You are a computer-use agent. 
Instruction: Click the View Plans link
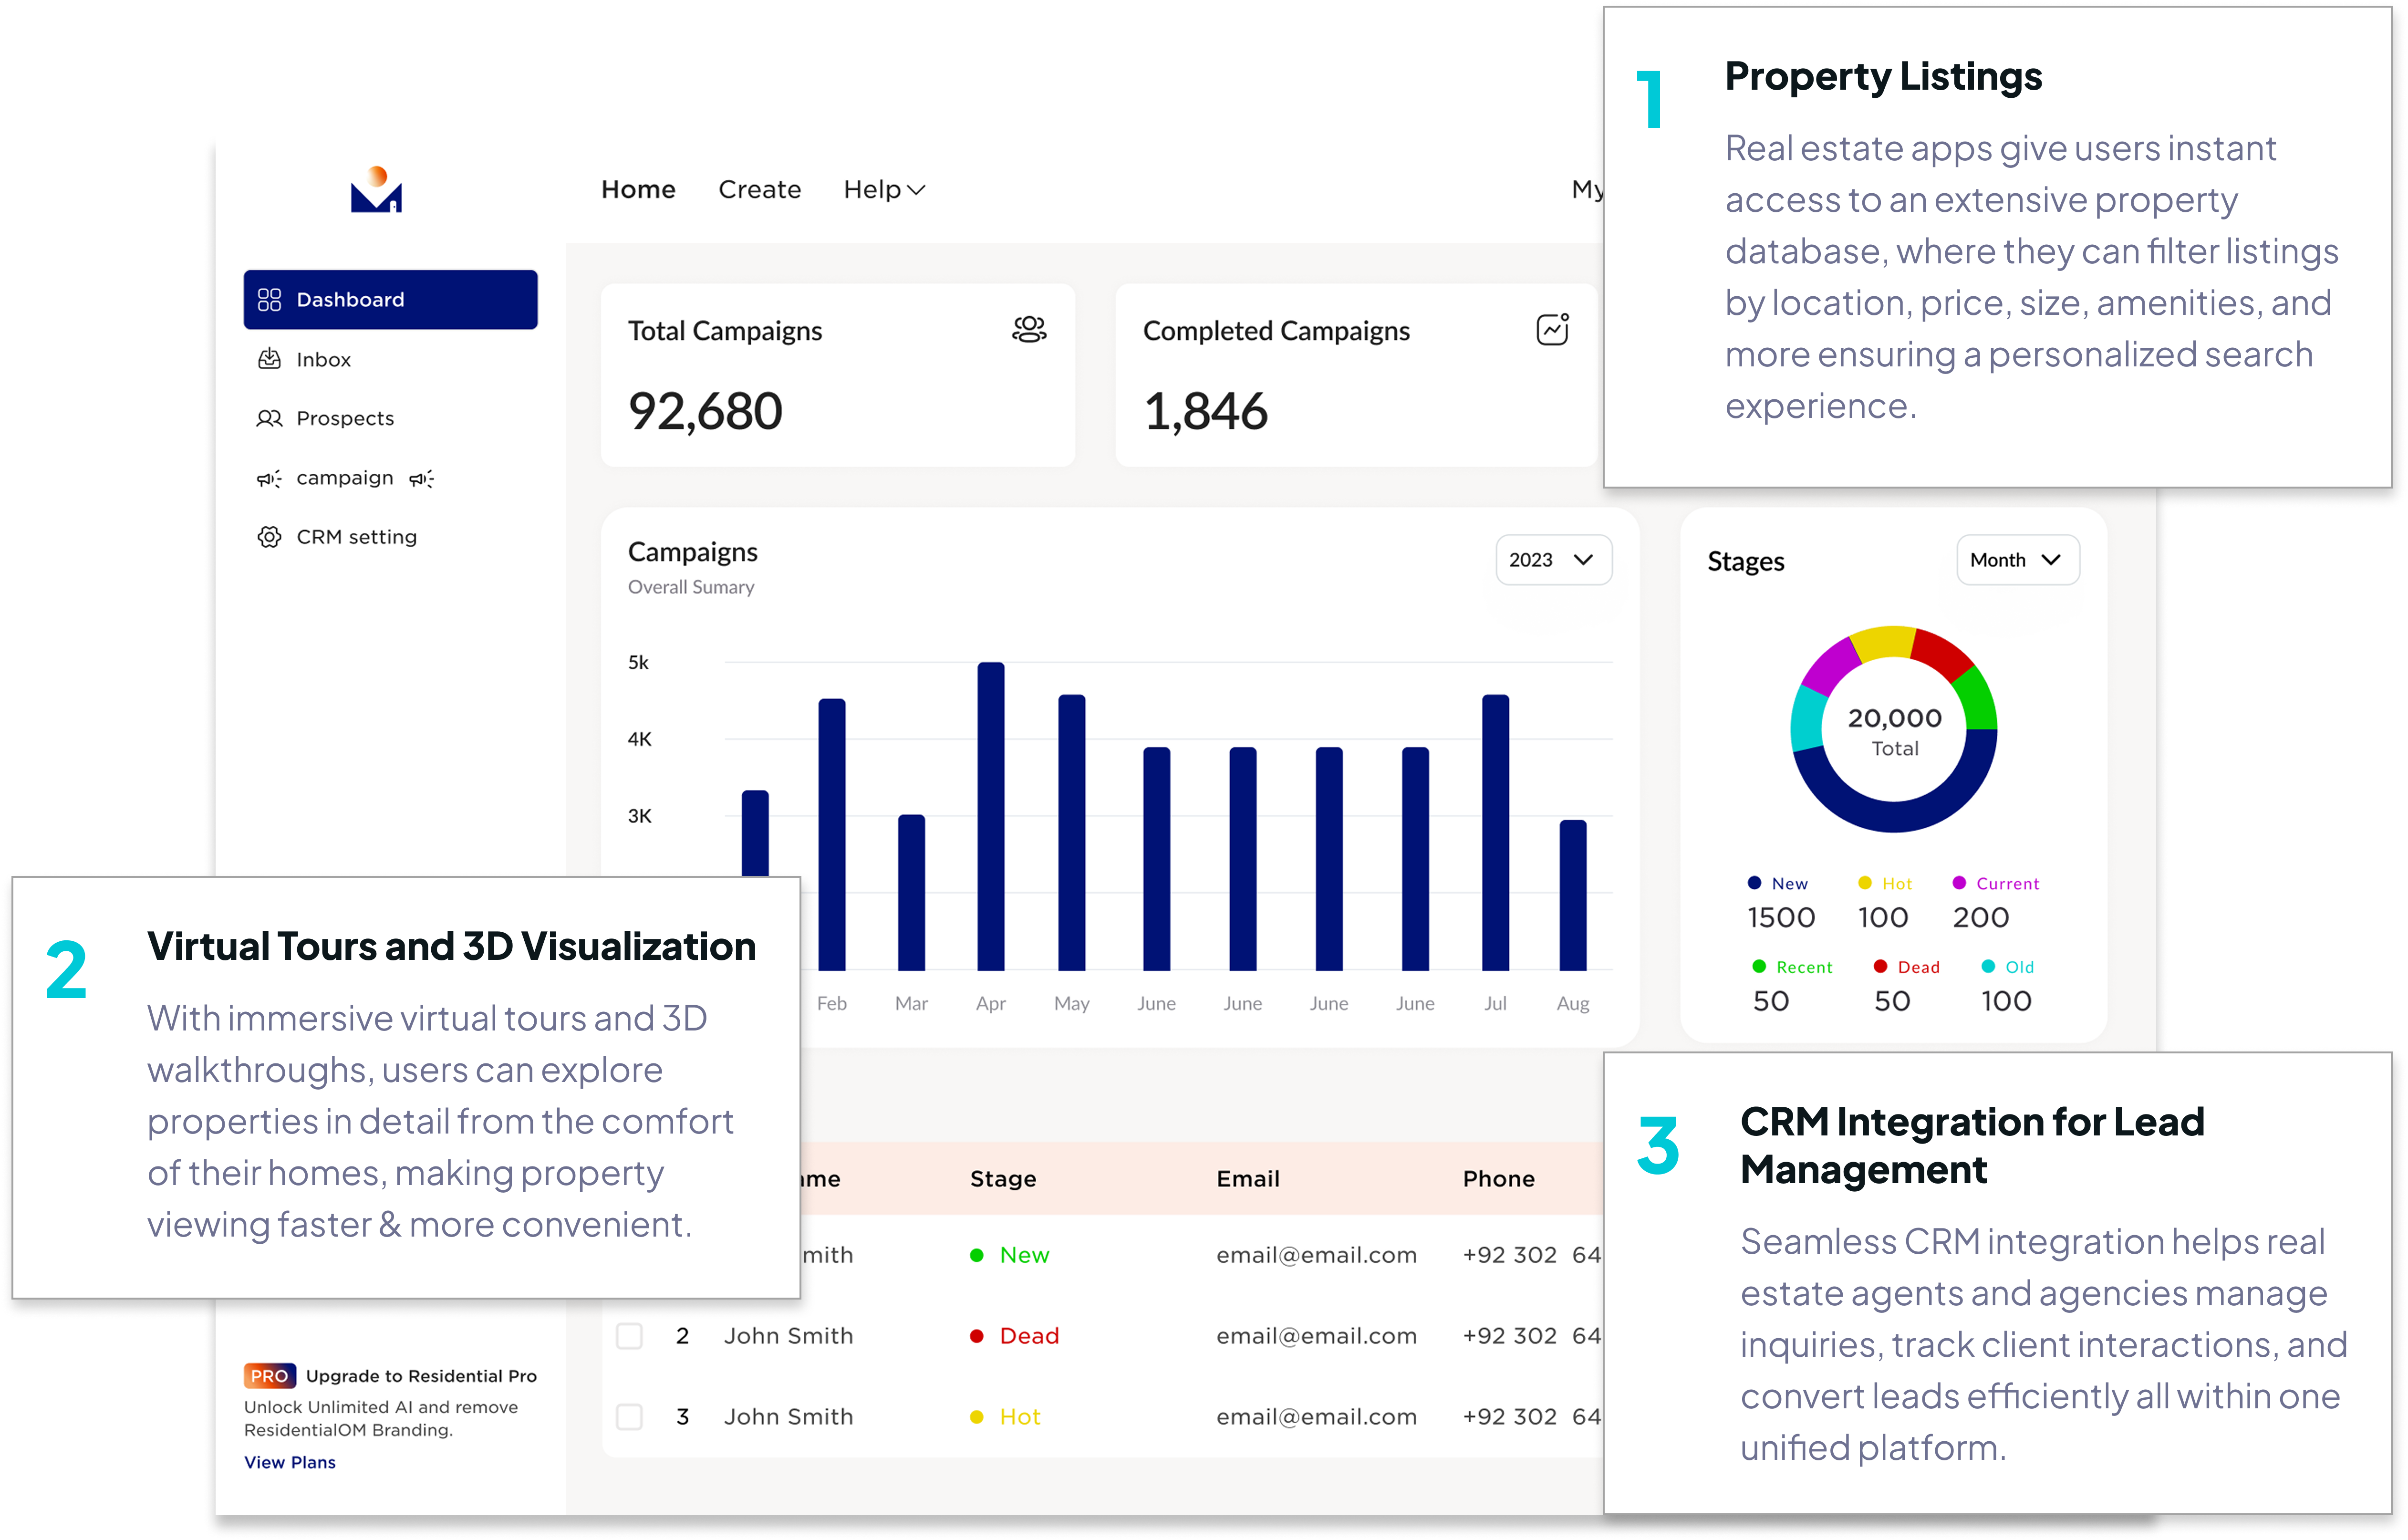coord(290,1462)
